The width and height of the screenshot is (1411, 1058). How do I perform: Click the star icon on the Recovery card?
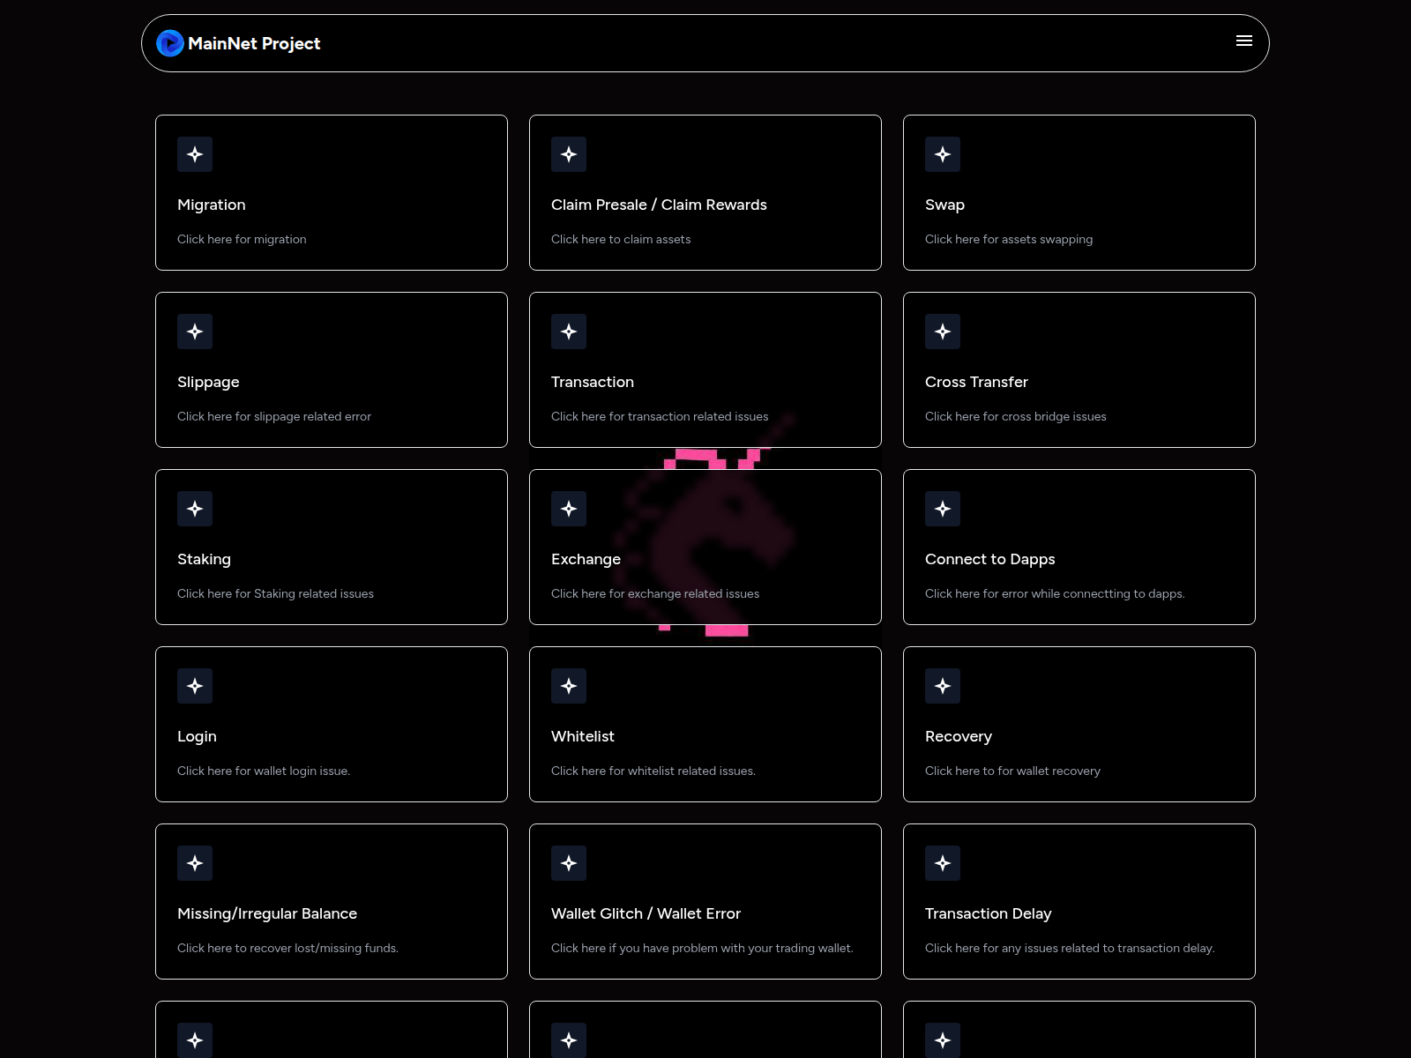point(943,686)
